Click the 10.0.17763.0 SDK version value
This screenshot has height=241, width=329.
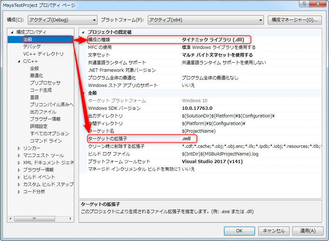197,108
